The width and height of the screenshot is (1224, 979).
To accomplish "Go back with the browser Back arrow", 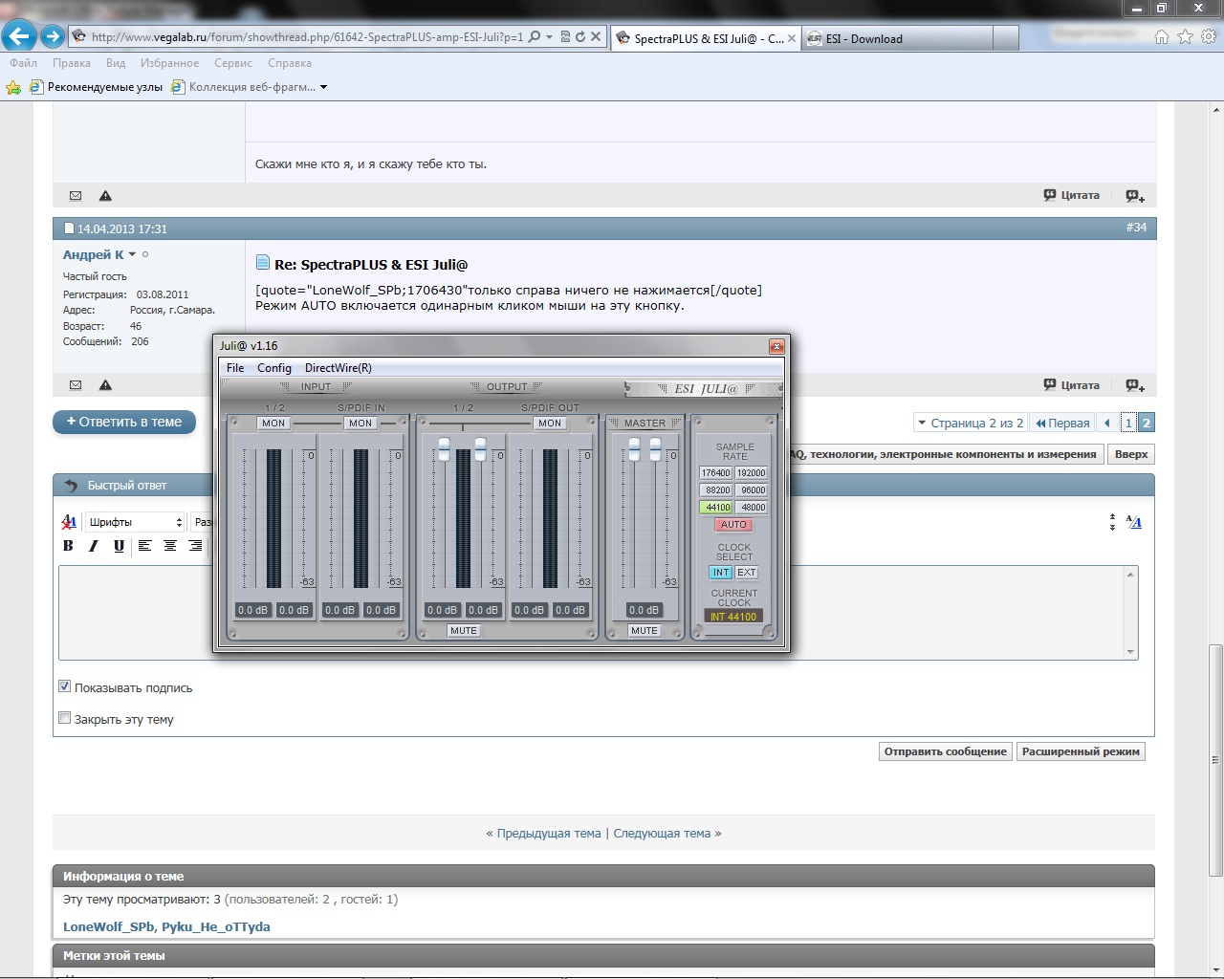I will point(19,36).
